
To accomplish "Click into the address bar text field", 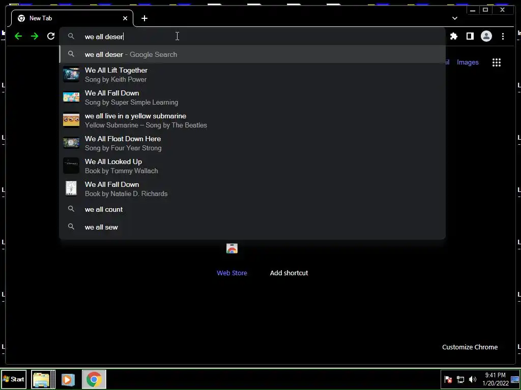I will [x=252, y=36].
